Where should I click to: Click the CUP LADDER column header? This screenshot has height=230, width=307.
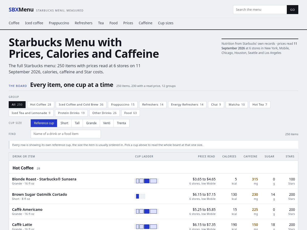[x=144, y=156]
